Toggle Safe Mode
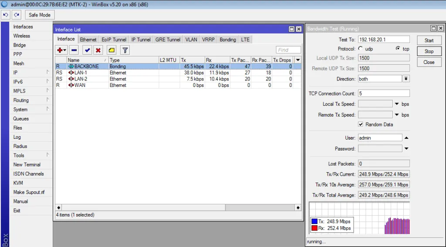 click(40, 15)
